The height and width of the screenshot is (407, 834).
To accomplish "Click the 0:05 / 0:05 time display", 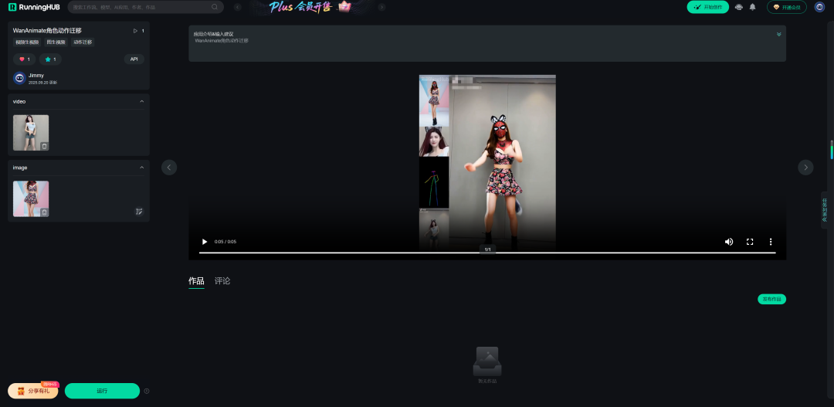I will coord(225,242).
